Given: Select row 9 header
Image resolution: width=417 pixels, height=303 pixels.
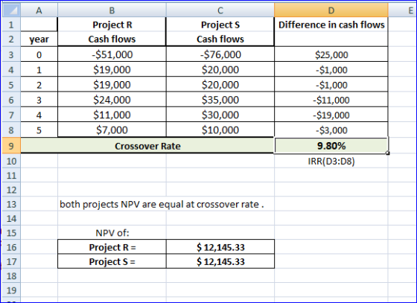Looking at the screenshot, I should pyautogui.click(x=11, y=146).
